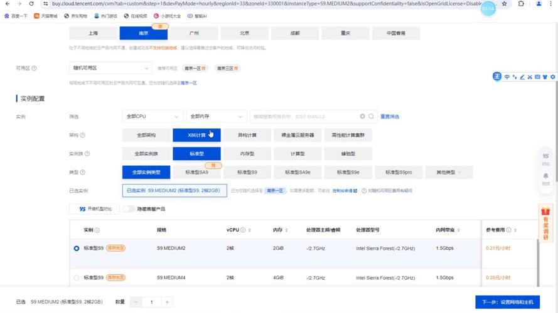Select 标准型S9pro type
Image resolution: width=558 pixels, height=313 pixels.
[399, 172]
